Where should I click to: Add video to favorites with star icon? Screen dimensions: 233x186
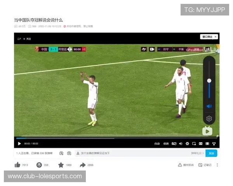(x=61, y=165)
